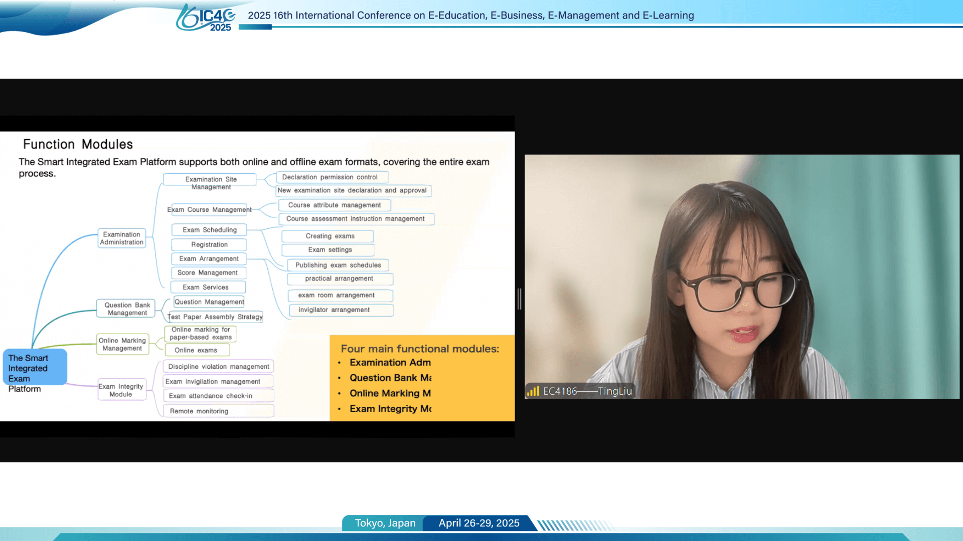Click the Online Marking Management node
Screen dimensions: 963x541
(x=122, y=344)
